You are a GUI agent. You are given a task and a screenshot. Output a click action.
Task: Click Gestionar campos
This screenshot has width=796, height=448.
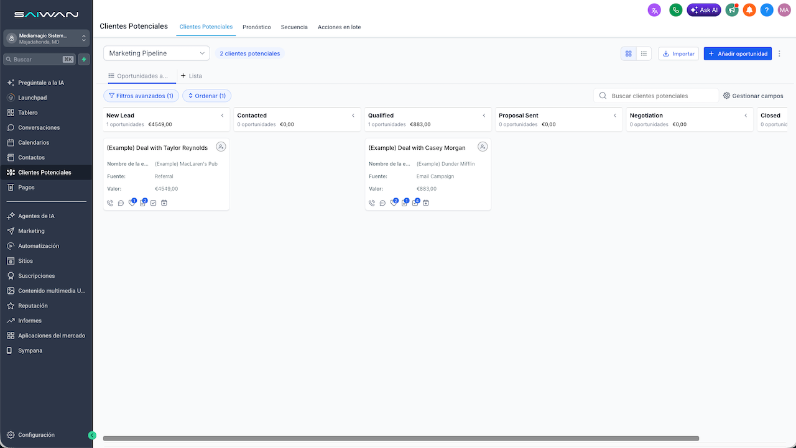click(x=753, y=96)
